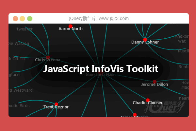Screen dimensions: 196x131
Task: Click the Chris Vrenna node dot
Action: pos(48,57)
